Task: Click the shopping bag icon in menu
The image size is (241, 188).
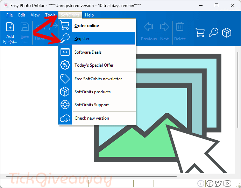Action: (x=65, y=52)
